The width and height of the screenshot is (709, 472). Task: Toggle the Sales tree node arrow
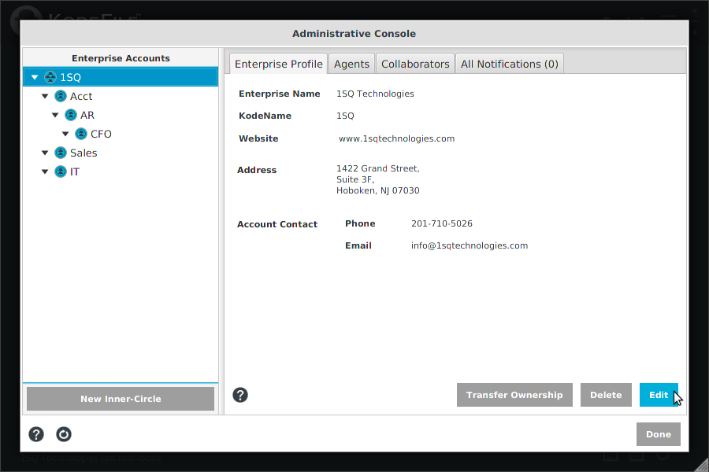tap(45, 153)
